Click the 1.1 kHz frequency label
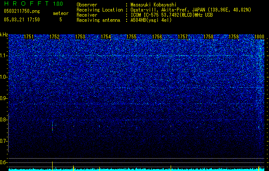This screenshot has width=269, height=171. coord(4,56)
